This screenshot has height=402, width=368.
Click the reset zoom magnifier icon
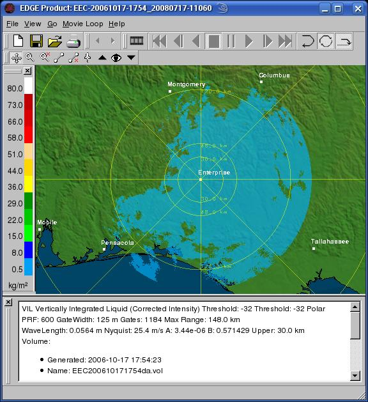click(x=45, y=57)
